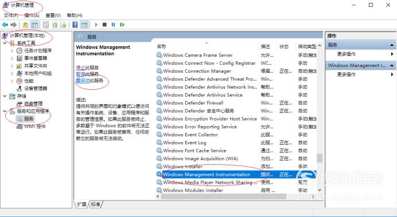Click the Back arrow toolbar icon
Screen dimensions: 397x217
pyautogui.click(x=5, y=25)
